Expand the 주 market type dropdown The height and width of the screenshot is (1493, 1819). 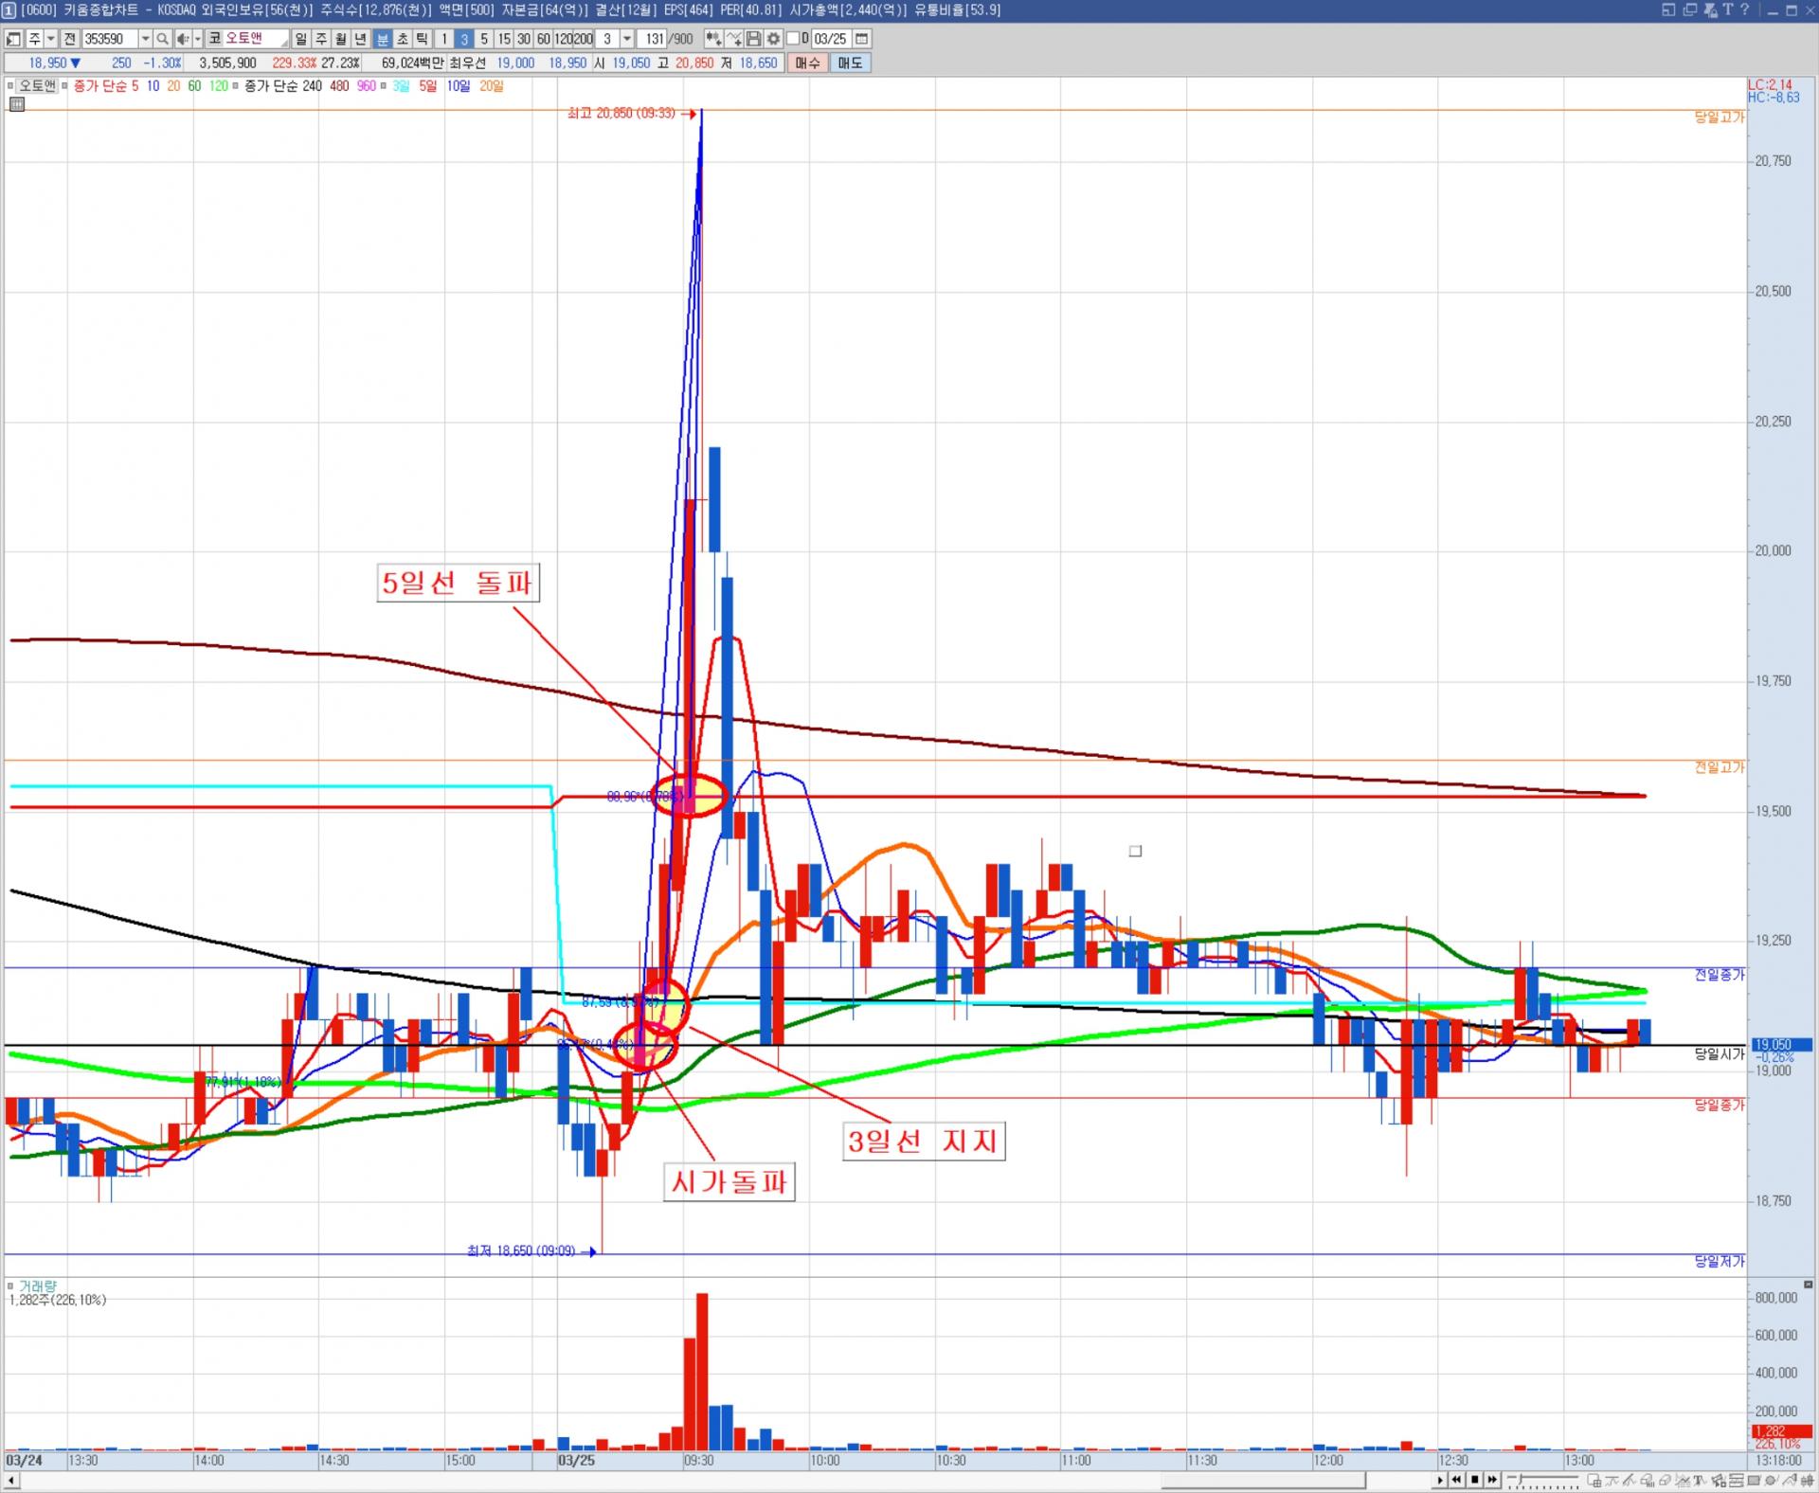click(49, 39)
